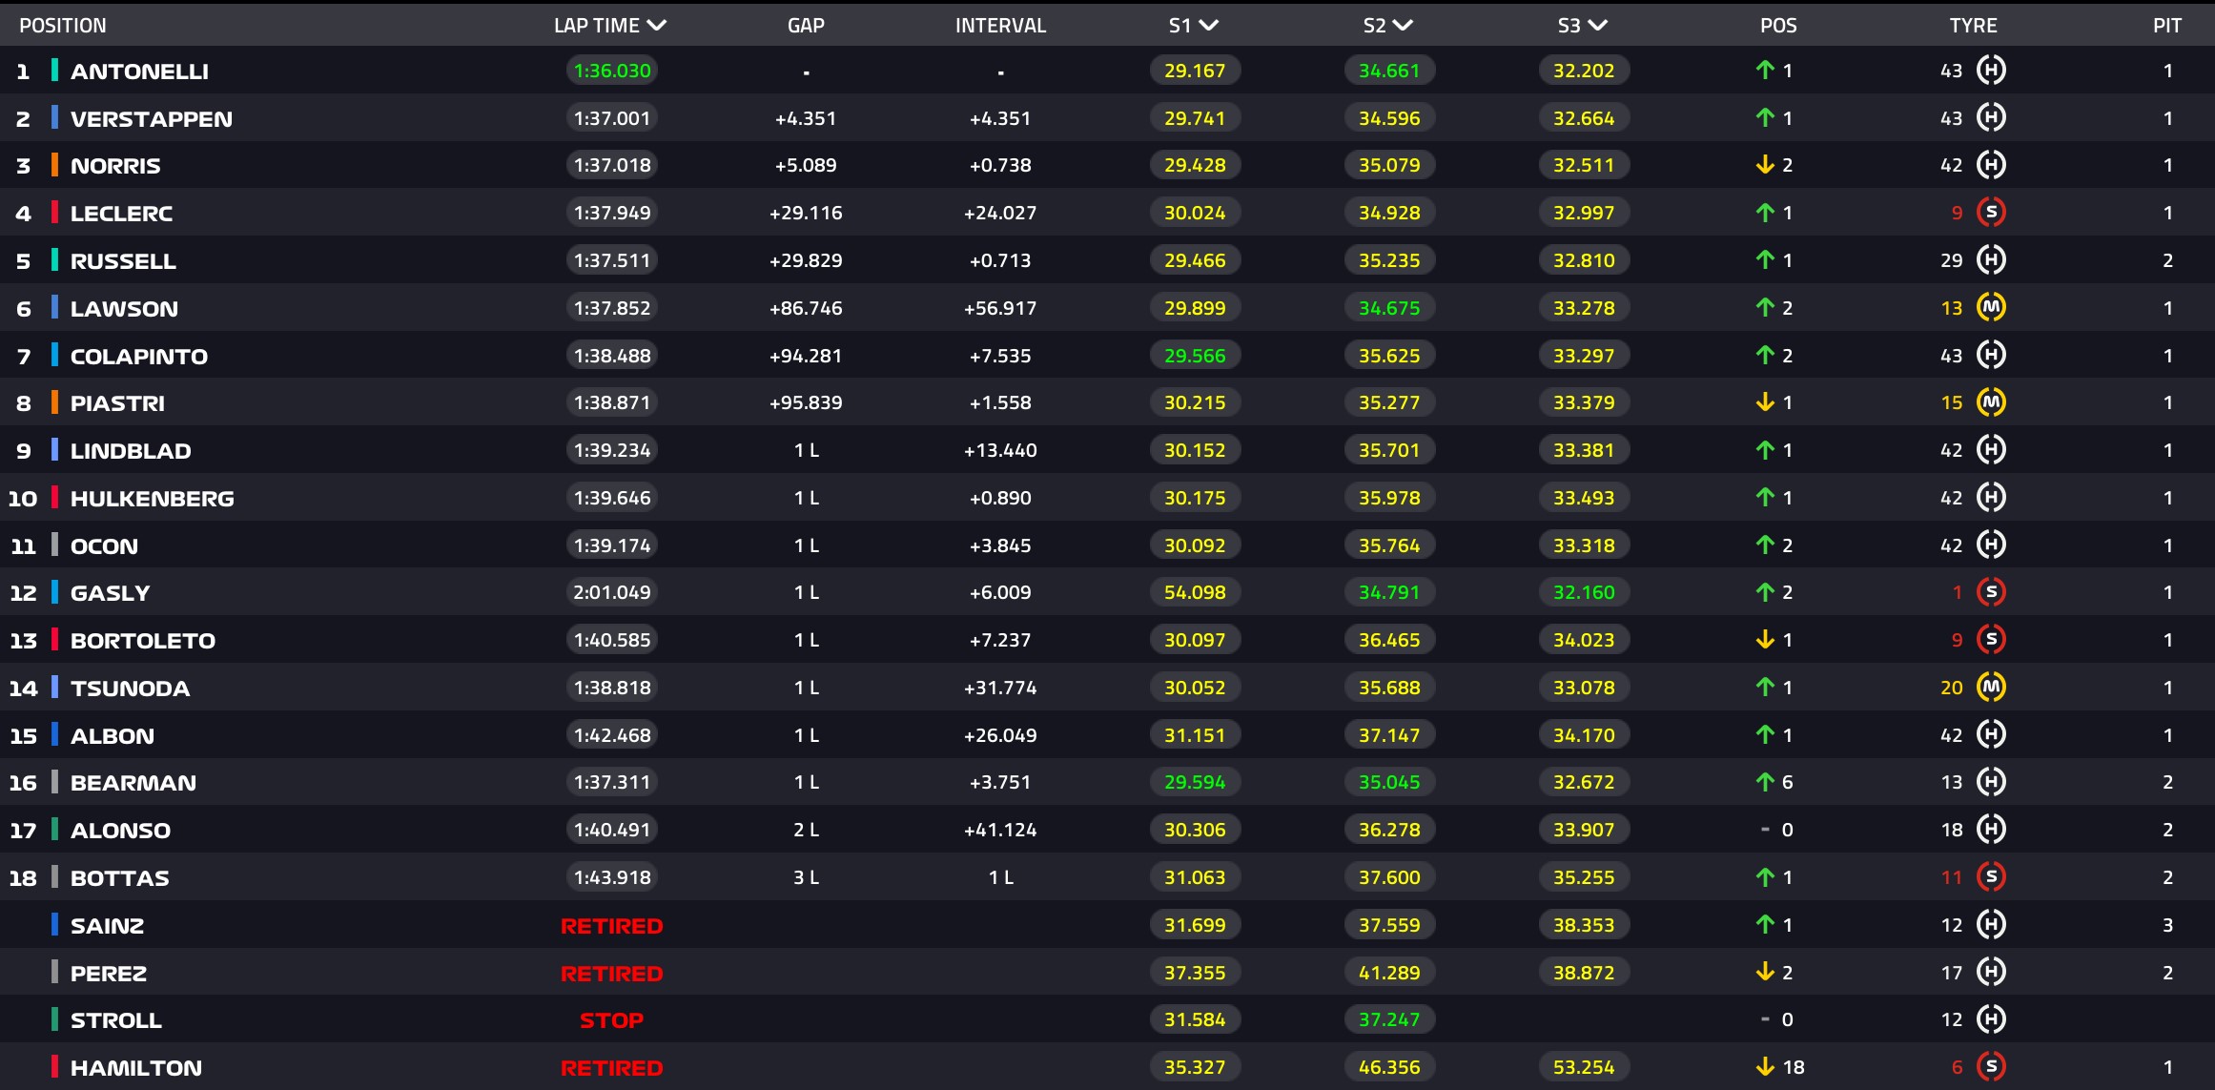Click Lawson's +86.746 gap value
2215x1090 pixels.
point(806,308)
